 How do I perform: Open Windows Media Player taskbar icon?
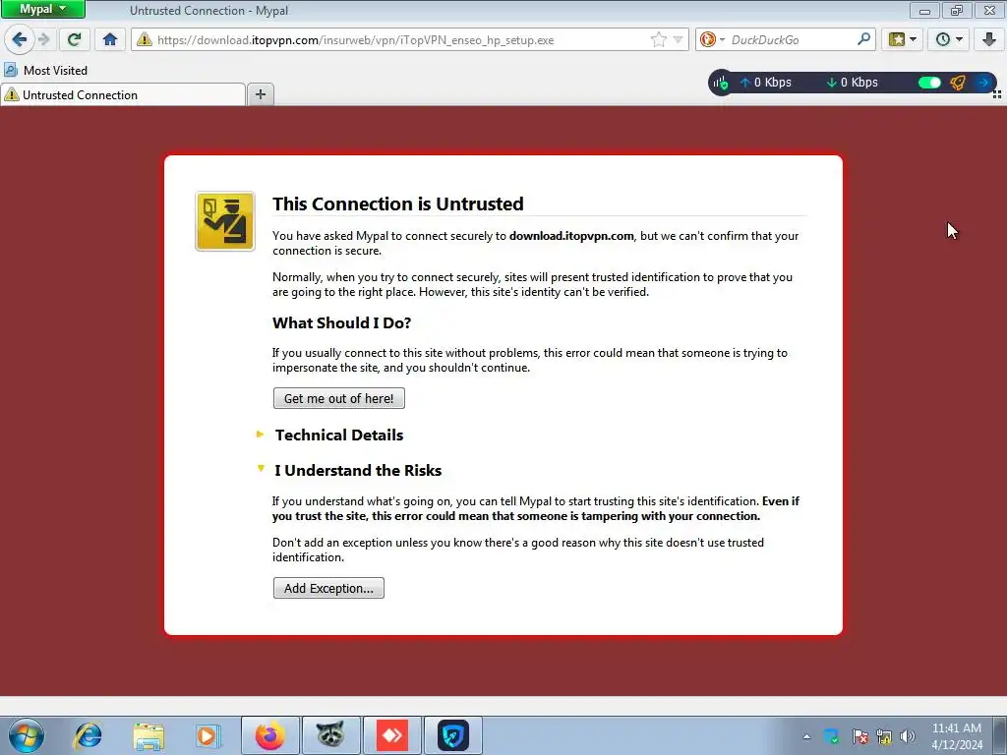(208, 735)
